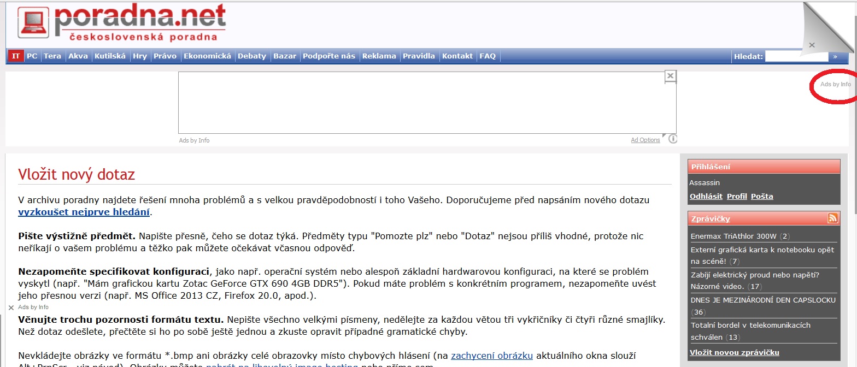This screenshot has height=367, width=857.
Task: Click Podpořte nás in the nav bar
Action: tap(329, 56)
